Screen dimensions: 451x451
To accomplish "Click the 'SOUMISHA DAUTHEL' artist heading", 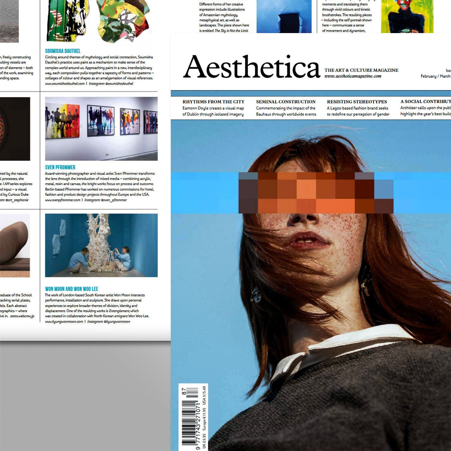I will tap(63, 51).
